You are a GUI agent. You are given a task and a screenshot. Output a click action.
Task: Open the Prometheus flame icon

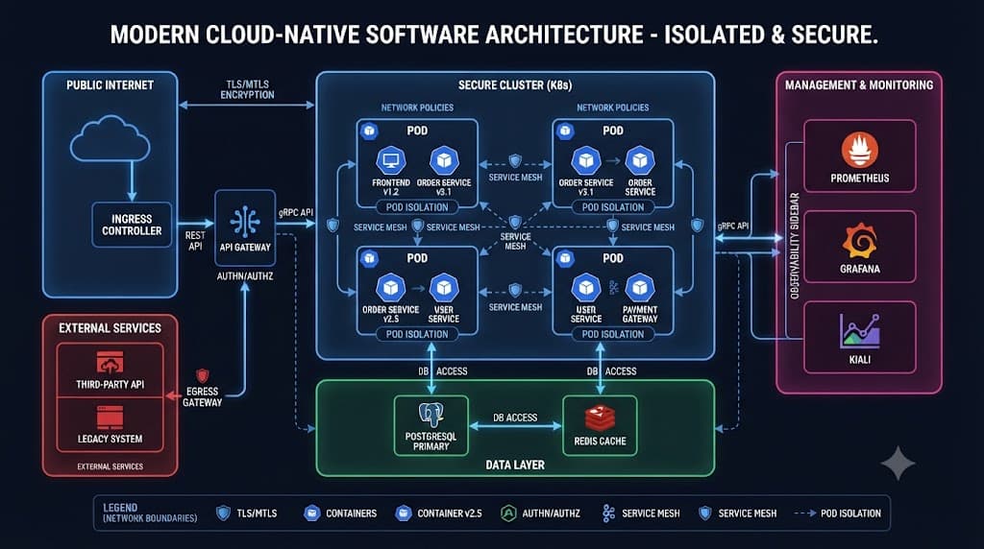pyautogui.click(x=860, y=150)
